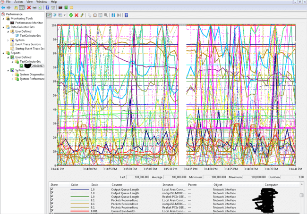Click the Zoom magnifier icon in graph toolbar
The image size is (307, 214).
(107, 15)
